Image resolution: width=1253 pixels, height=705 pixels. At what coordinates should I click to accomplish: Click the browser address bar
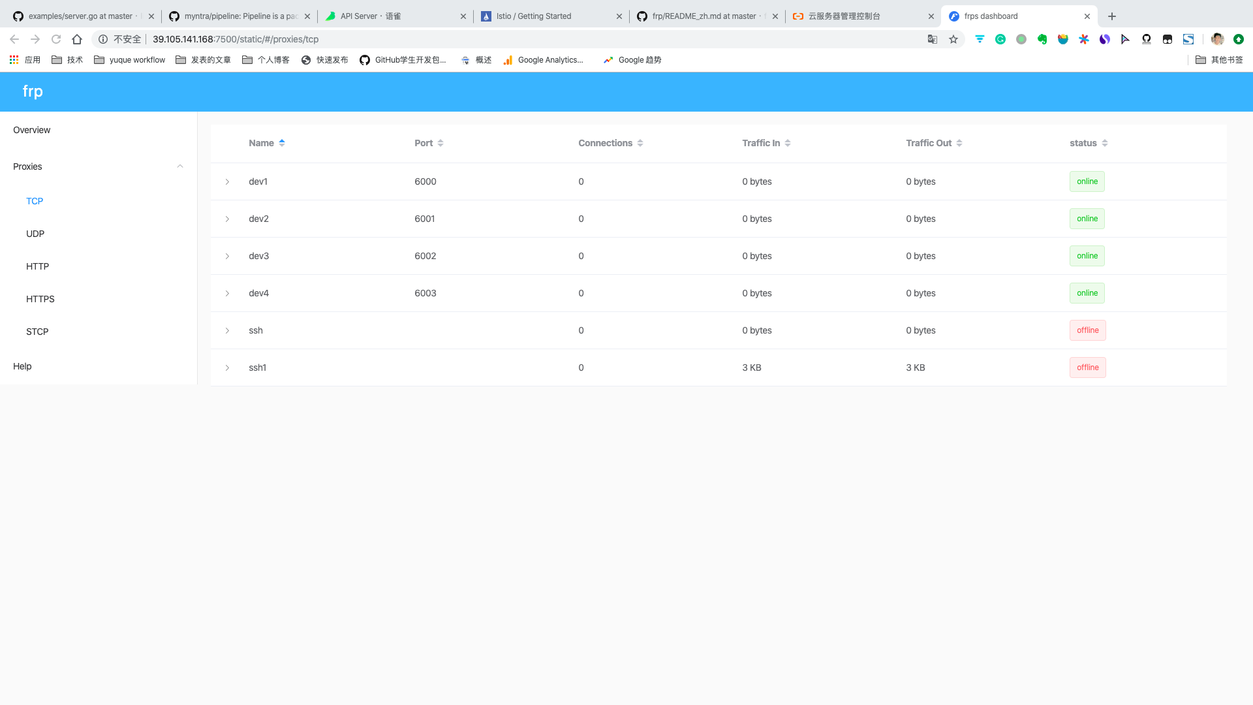[457, 39]
